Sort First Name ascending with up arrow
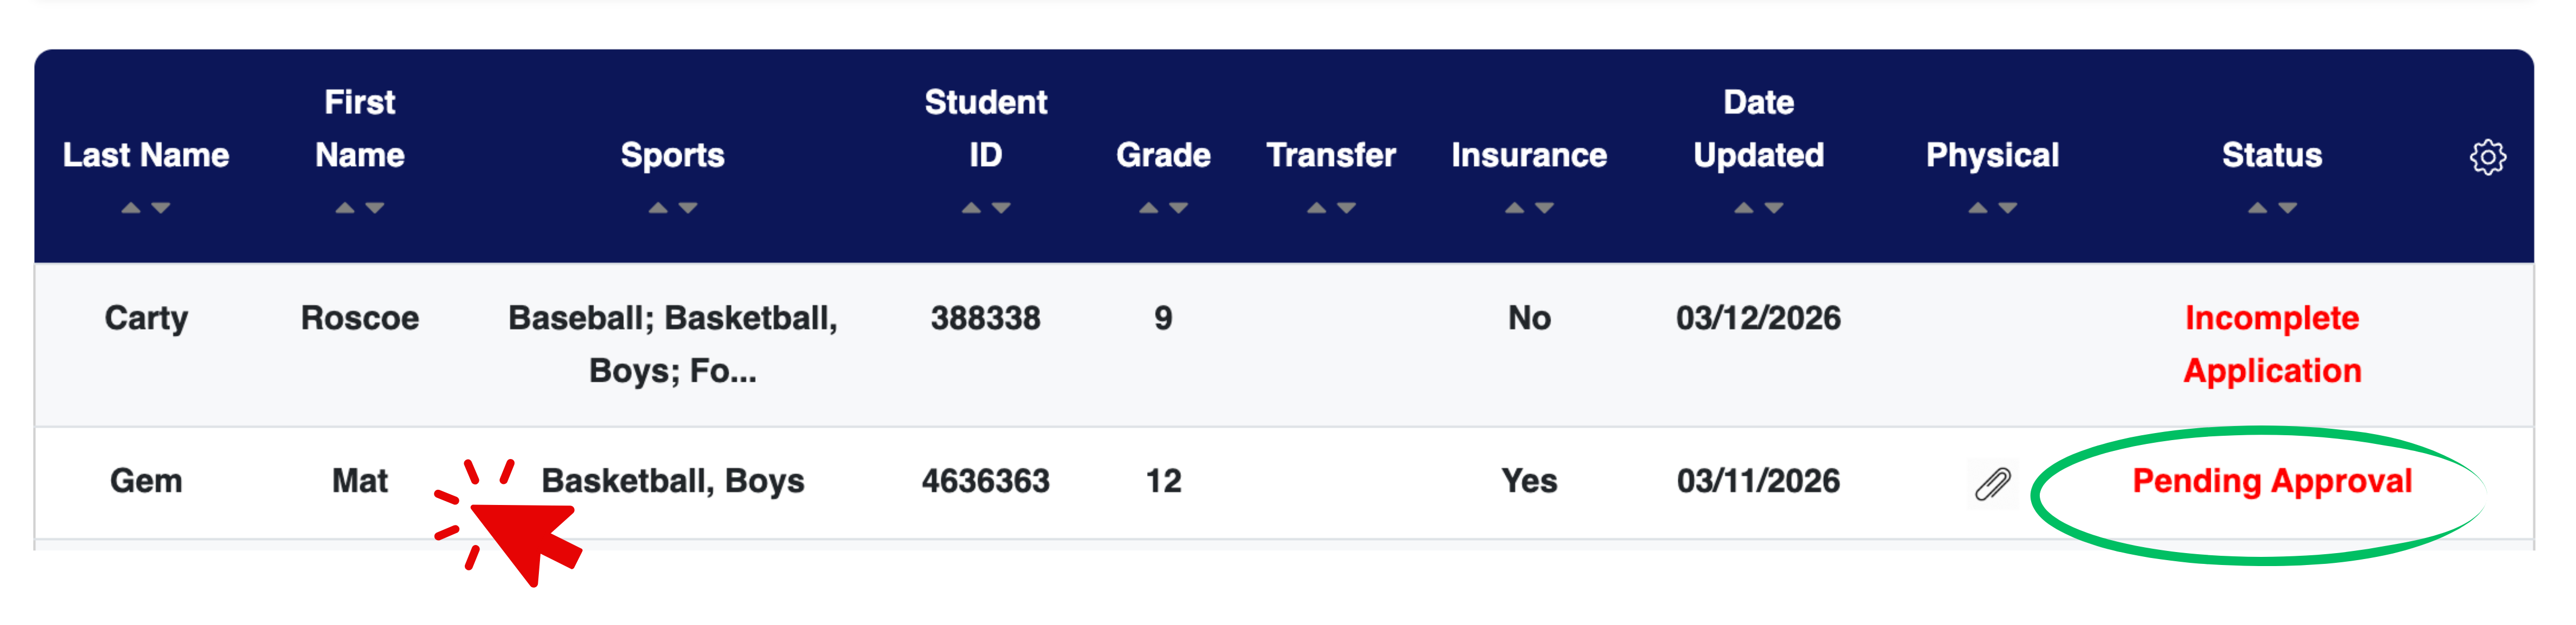Viewport: 2576px width, 625px height. click(x=345, y=208)
